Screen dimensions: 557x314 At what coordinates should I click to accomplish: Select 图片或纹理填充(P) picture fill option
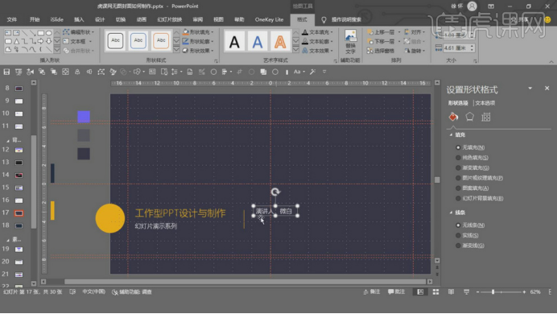479,178
